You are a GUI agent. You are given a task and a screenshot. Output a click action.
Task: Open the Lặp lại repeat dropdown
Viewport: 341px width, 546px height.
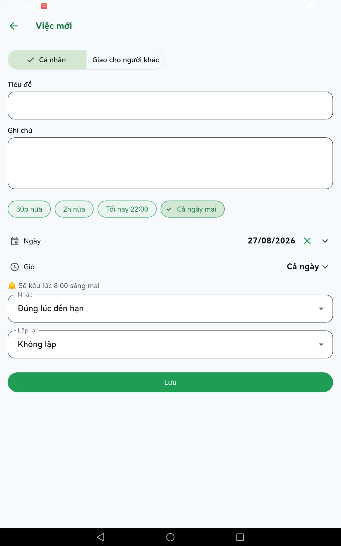(170, 344)
